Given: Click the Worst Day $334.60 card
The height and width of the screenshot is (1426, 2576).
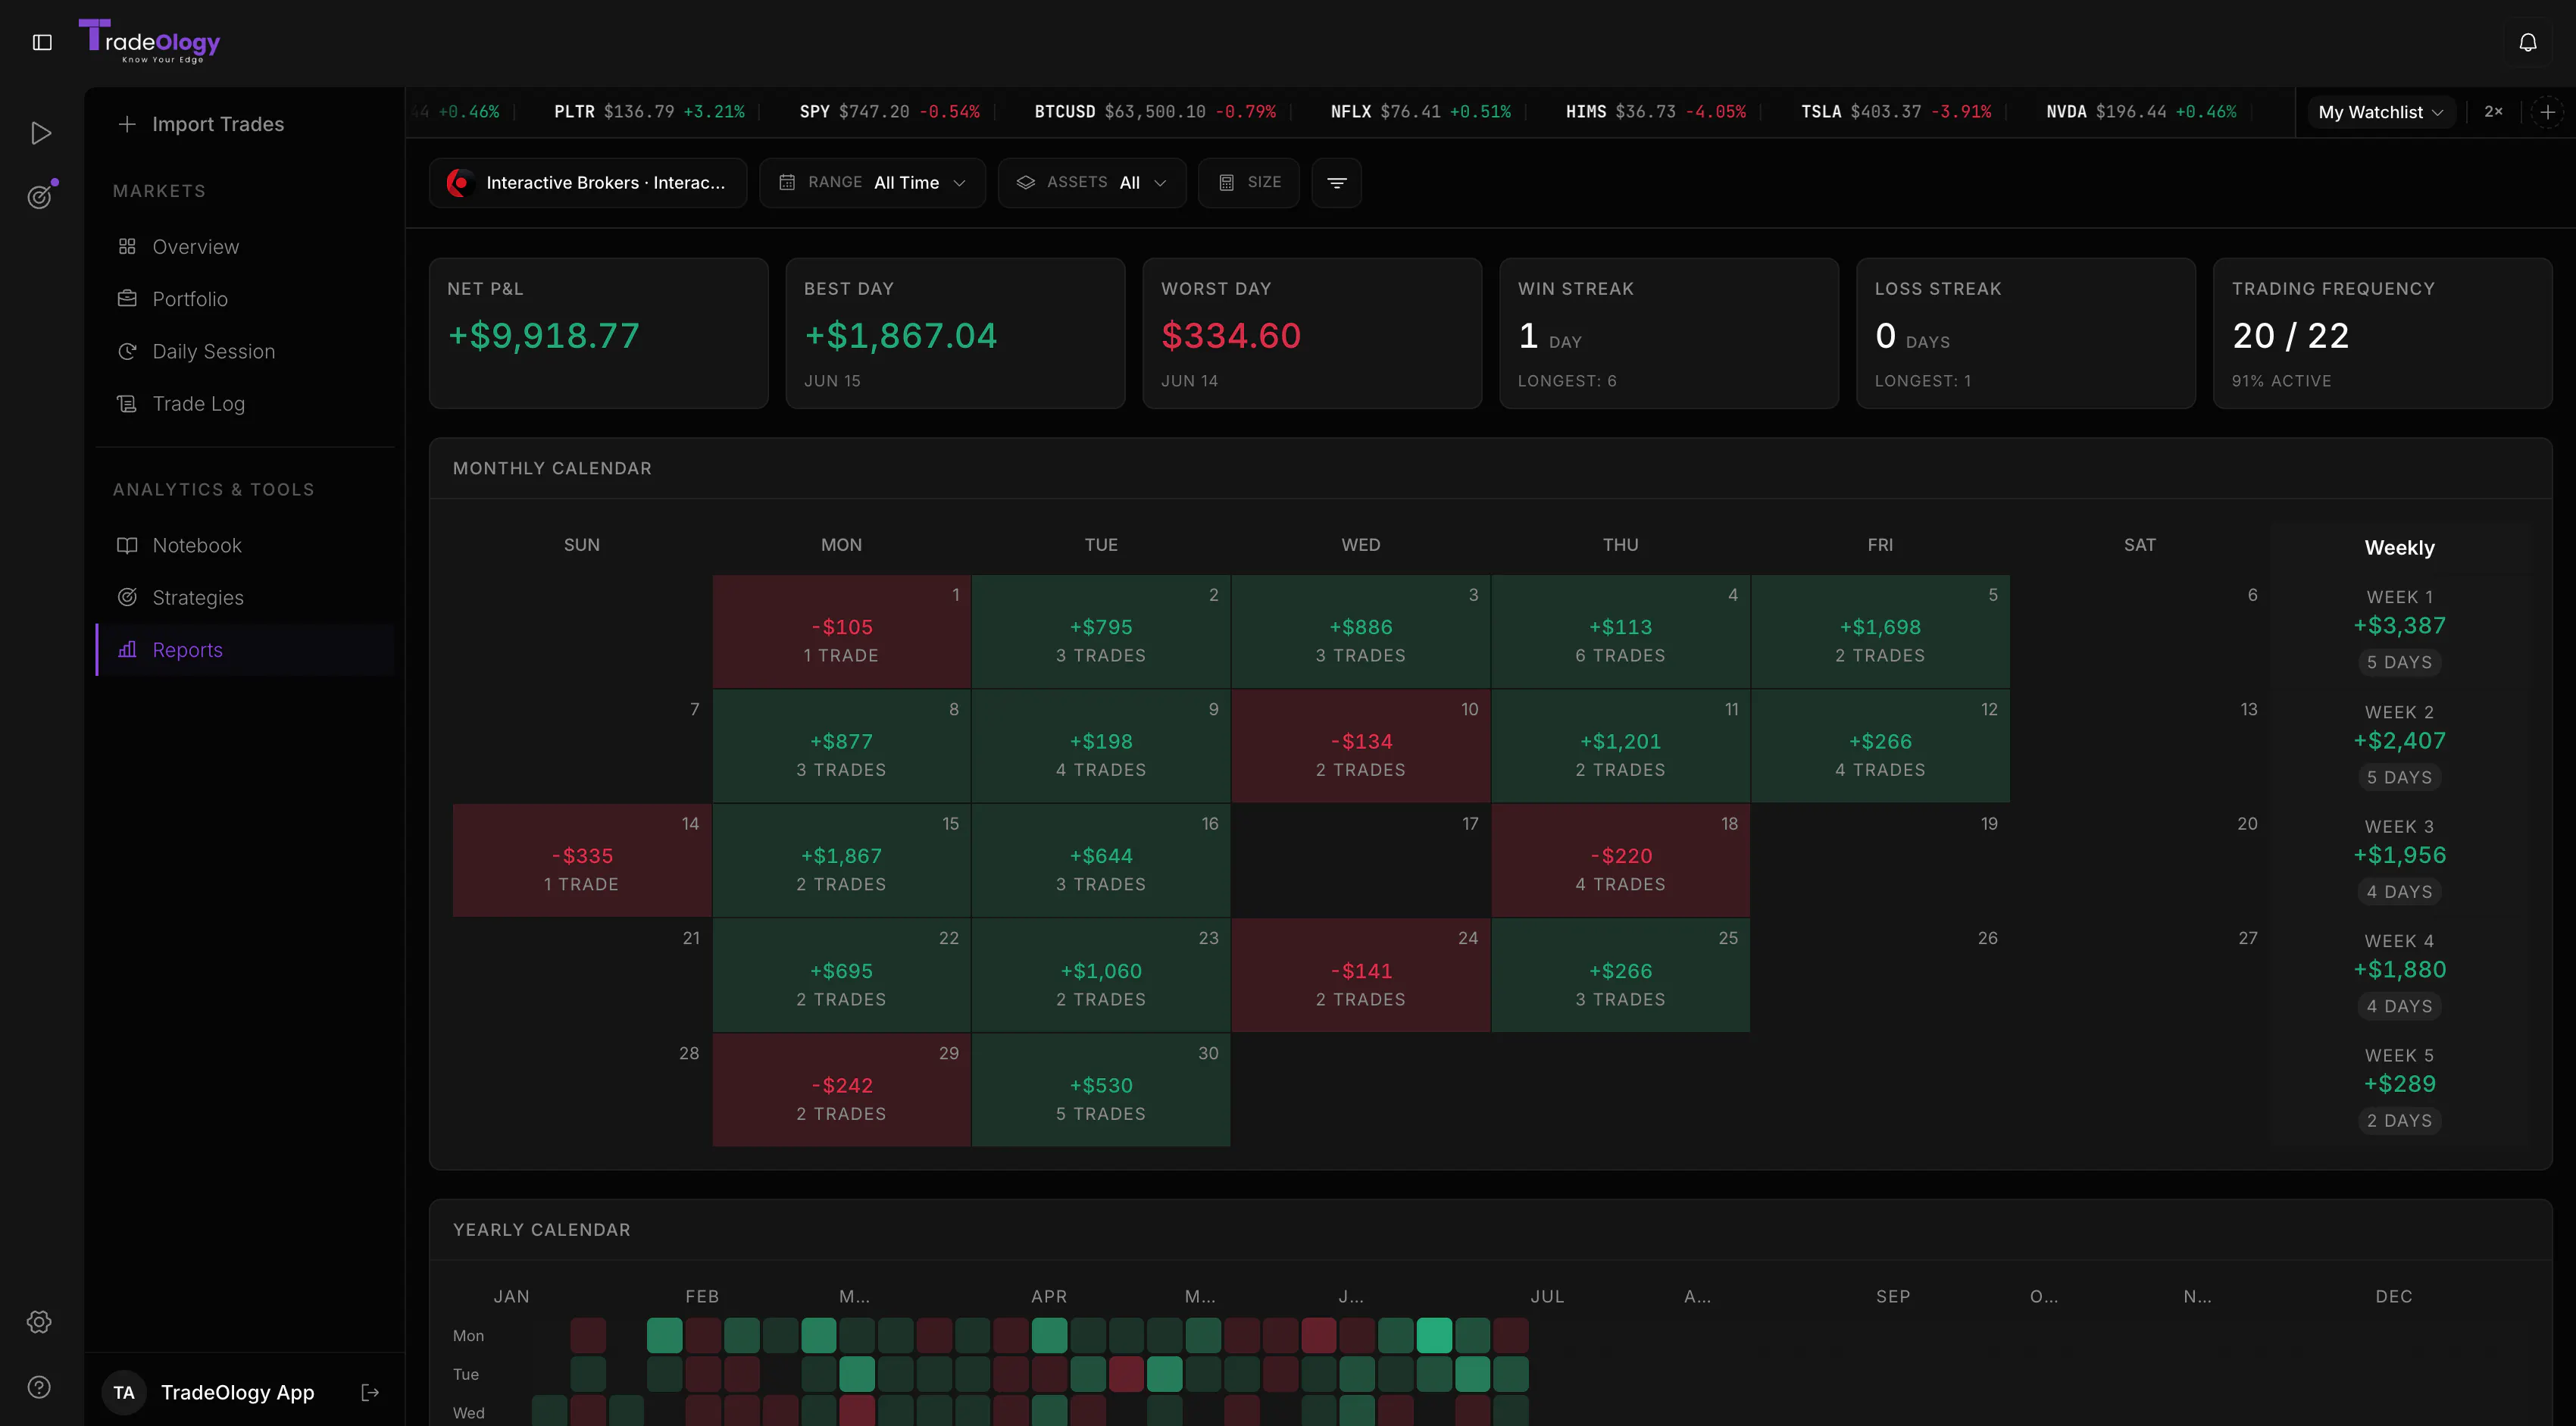Looking at the screenshot, I should tap(1312, 333).
